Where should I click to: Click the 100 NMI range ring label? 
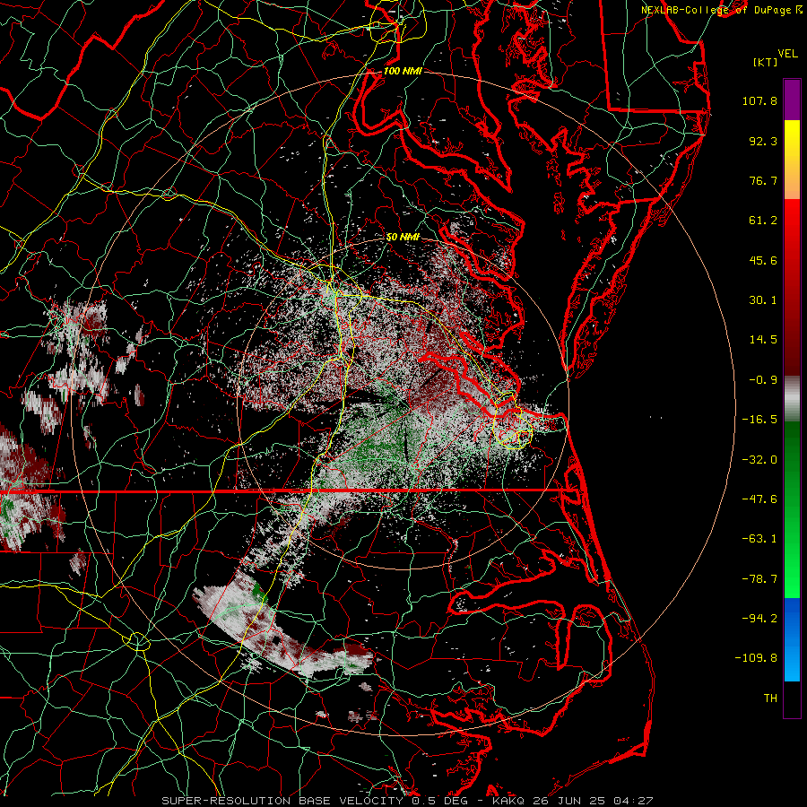(403, 71)
